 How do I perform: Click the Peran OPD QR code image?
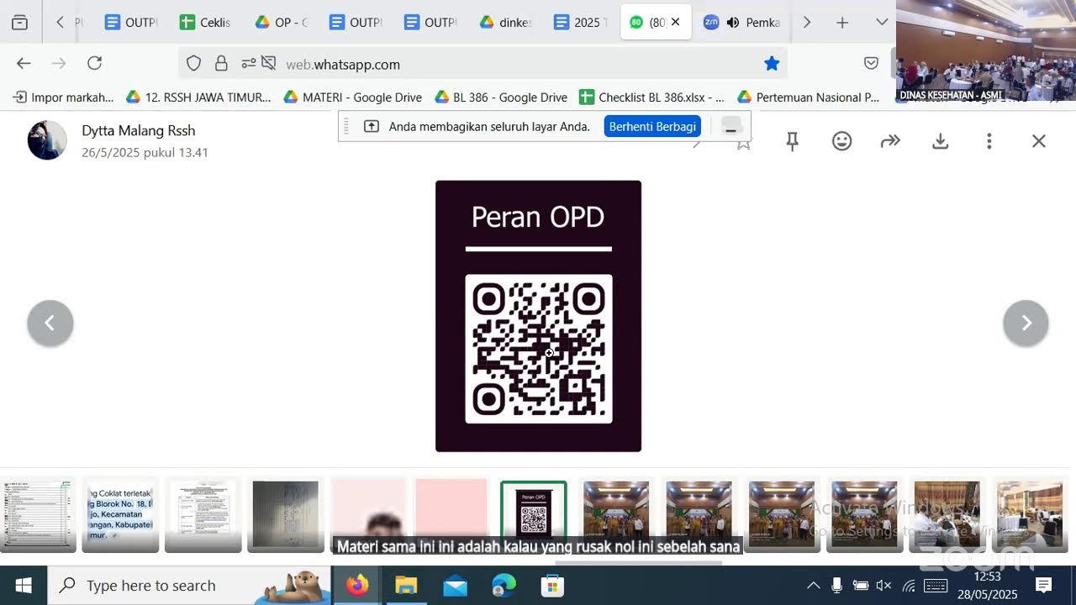pos(539,349)
